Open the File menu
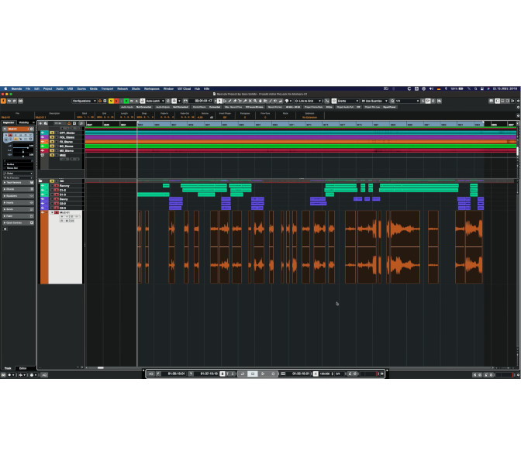This screenshot has width=521, height=465. [28, 89]
